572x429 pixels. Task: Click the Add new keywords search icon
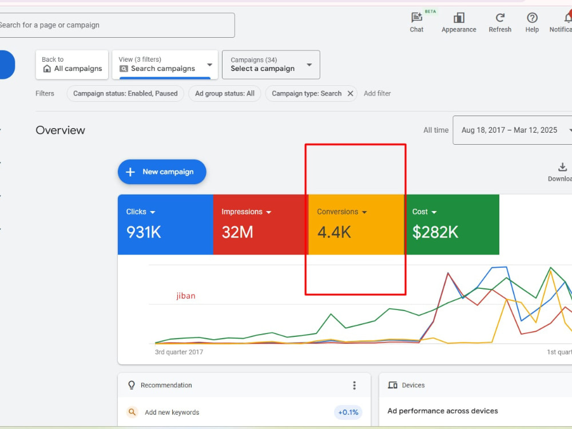pos(132,412)
